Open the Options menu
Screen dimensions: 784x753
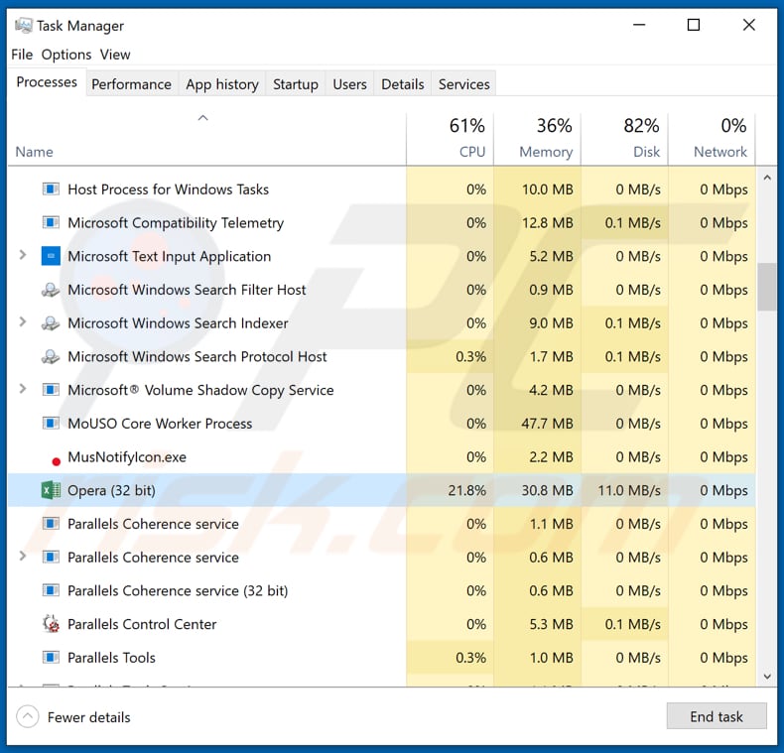66,55
